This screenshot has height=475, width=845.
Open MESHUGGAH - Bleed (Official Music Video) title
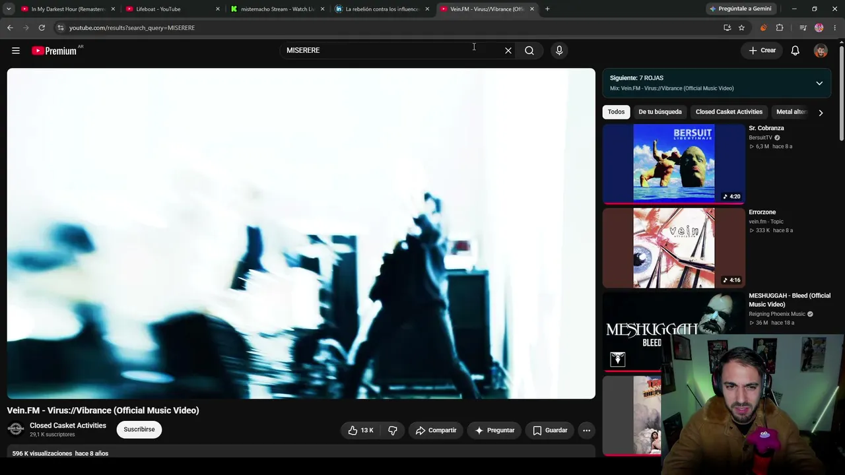tap(790, 300)
